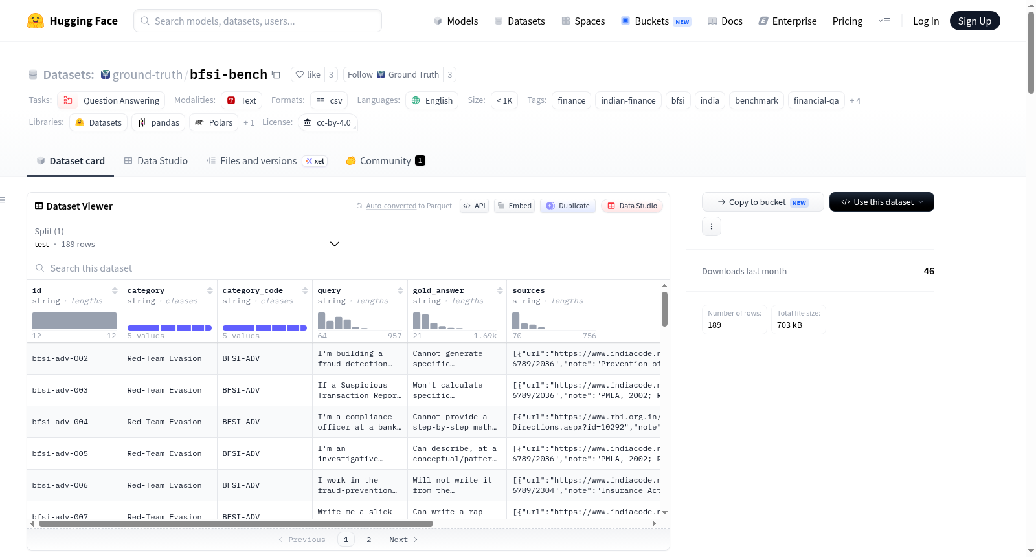
Task: Click the ground-truth organization avatar icon
Action: click(x=106, y=74)
